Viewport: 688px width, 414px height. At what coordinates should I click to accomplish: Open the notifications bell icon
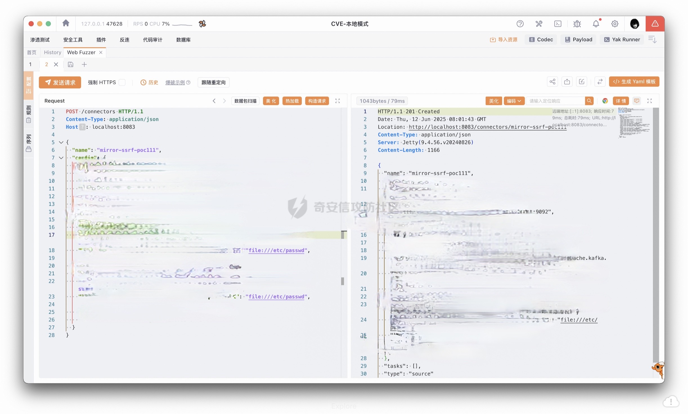click(x=596, y=24)
